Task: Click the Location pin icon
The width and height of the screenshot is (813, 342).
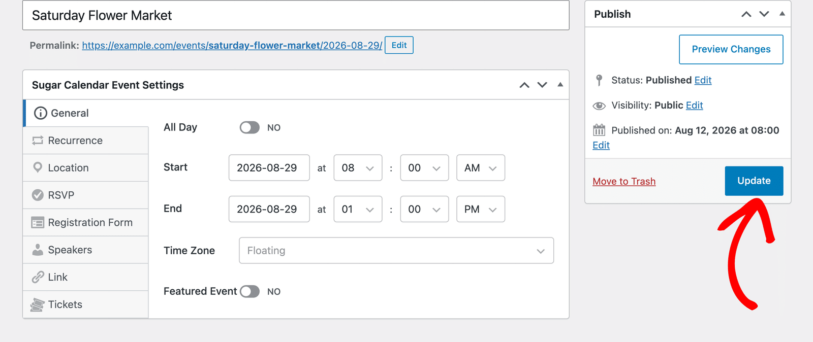Action: [x=38, y=167]
